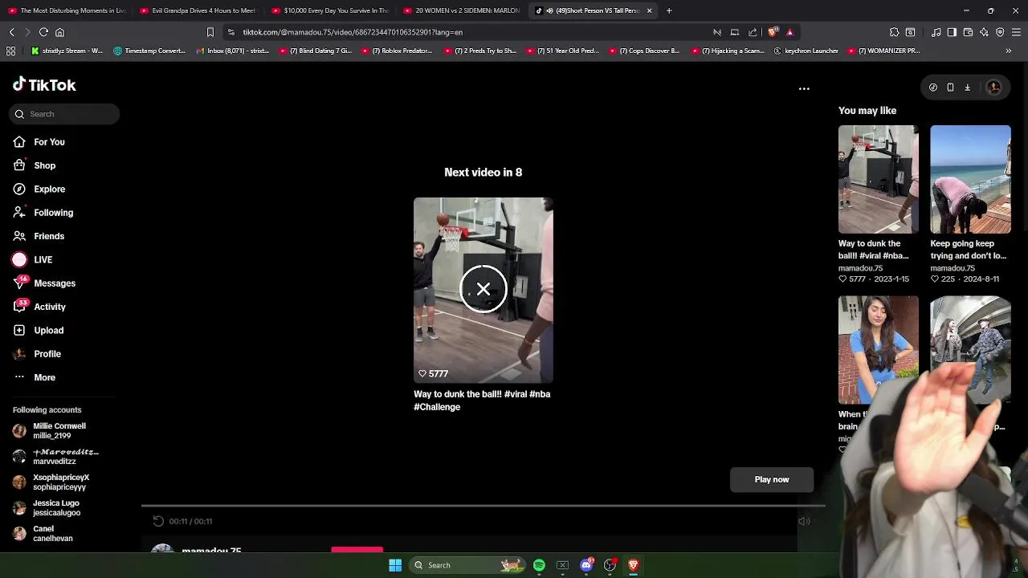Bookmark this page icon

click(210, 32)
